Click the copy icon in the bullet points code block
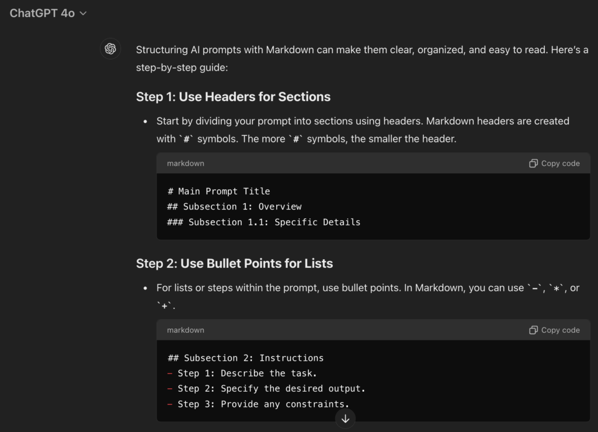The width and height of the screenshot is (598, 432). [533, 330]
